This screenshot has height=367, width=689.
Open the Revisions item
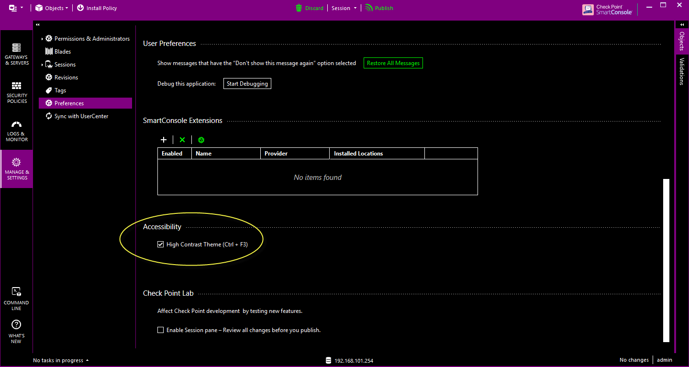(62, 78)
